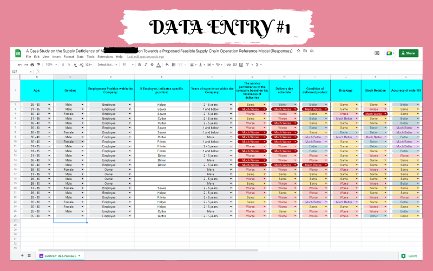Click the insert link icon

pos(228,64)
